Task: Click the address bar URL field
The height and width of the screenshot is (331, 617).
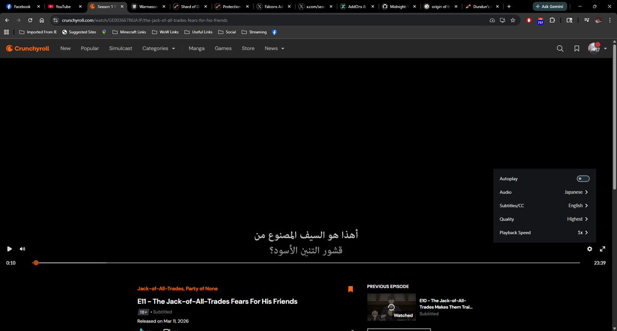Action: tap(273, 20)
